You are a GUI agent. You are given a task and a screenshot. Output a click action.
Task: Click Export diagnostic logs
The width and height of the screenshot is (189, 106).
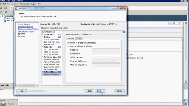pos(37,91)
